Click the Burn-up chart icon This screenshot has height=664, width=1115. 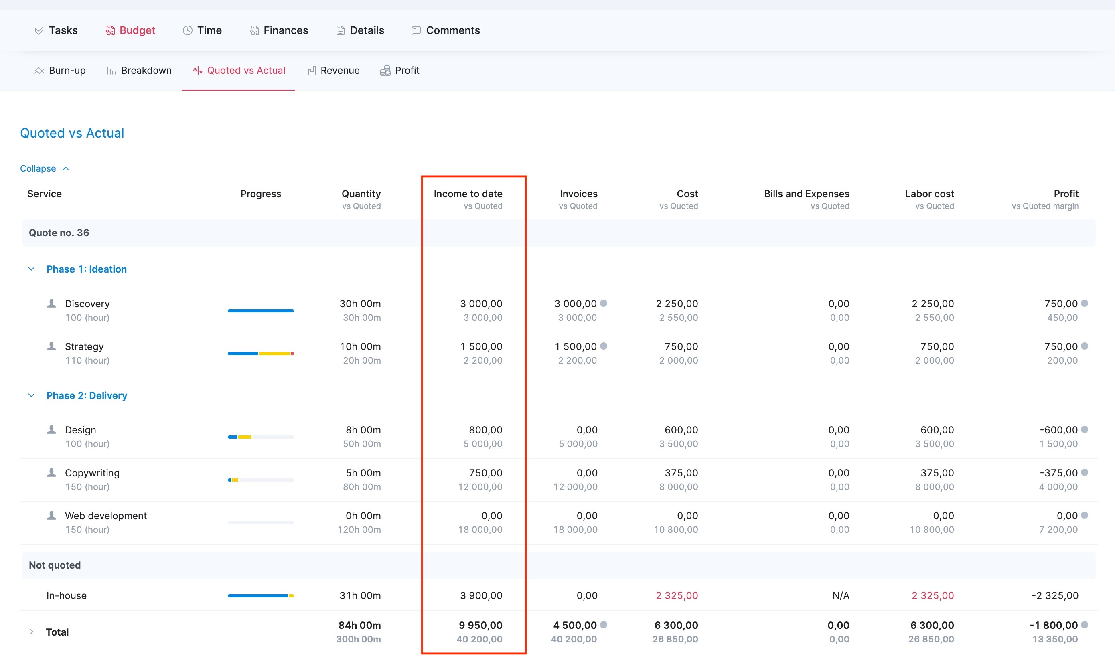tap(39, 71)
